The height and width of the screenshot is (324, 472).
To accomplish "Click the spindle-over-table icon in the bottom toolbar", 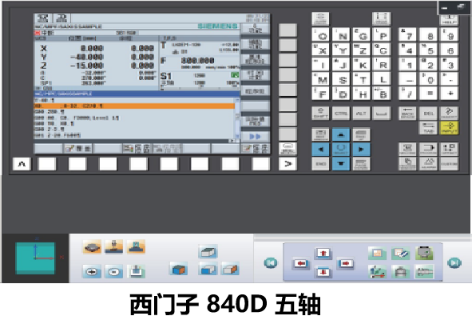I will (113, 247).
